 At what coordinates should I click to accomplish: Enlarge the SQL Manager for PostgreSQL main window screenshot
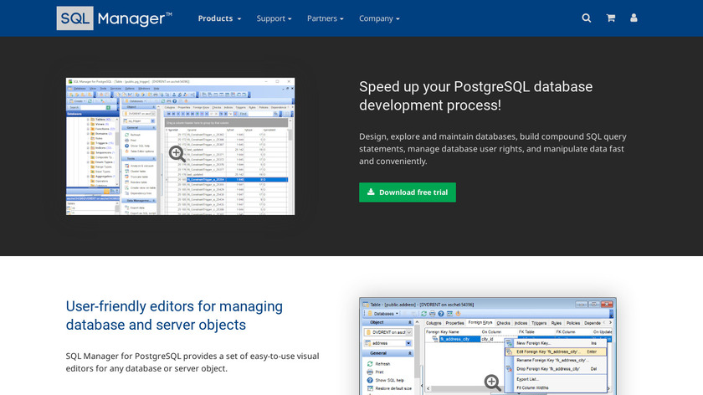180,146
